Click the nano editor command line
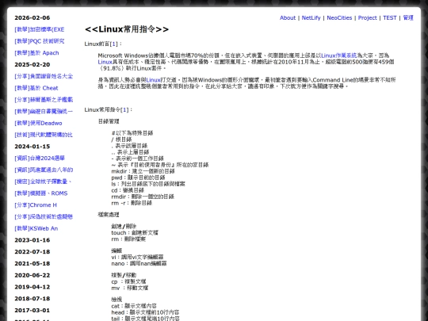Viewport: 428px width, 321px height. (x=139, y=263)
